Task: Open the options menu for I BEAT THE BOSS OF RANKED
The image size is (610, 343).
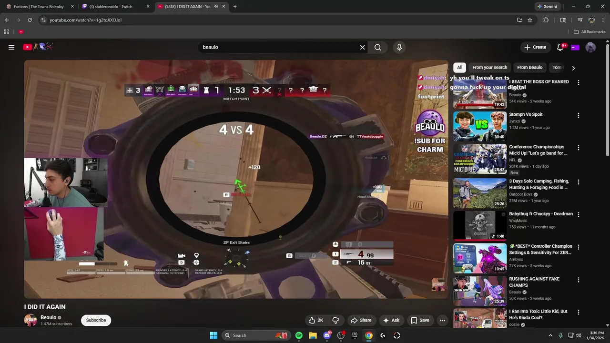Action: click(579, 82)
